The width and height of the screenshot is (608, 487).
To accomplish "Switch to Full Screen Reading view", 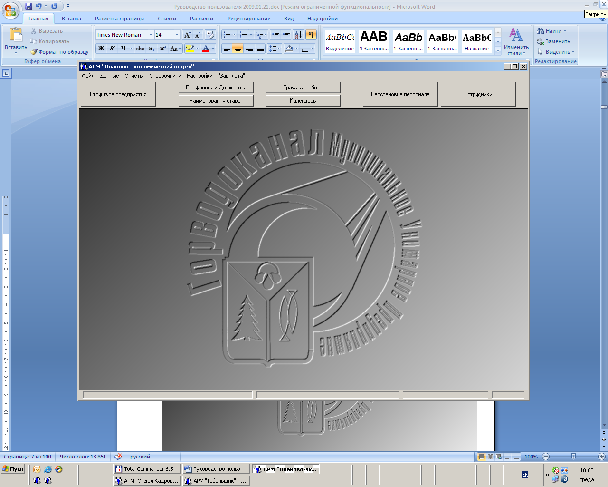I will click(490, 457).
